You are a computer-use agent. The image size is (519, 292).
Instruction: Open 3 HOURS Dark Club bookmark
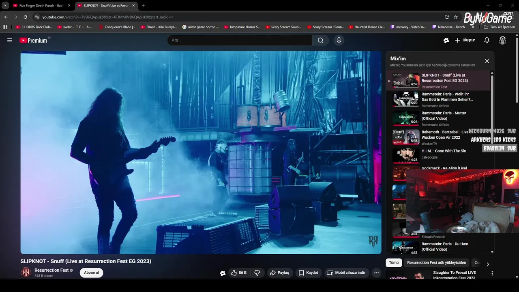coord(34,27)
